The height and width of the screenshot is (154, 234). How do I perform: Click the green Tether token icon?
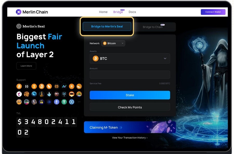point(64,102)
